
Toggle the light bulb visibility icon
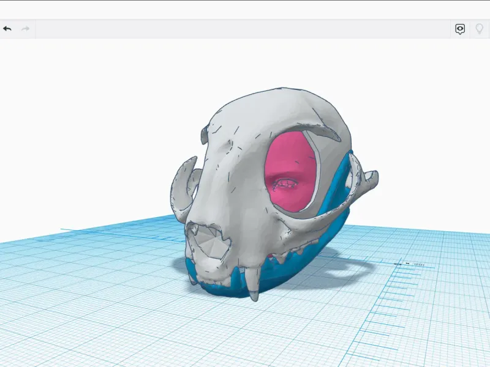(x=479, y=29)
